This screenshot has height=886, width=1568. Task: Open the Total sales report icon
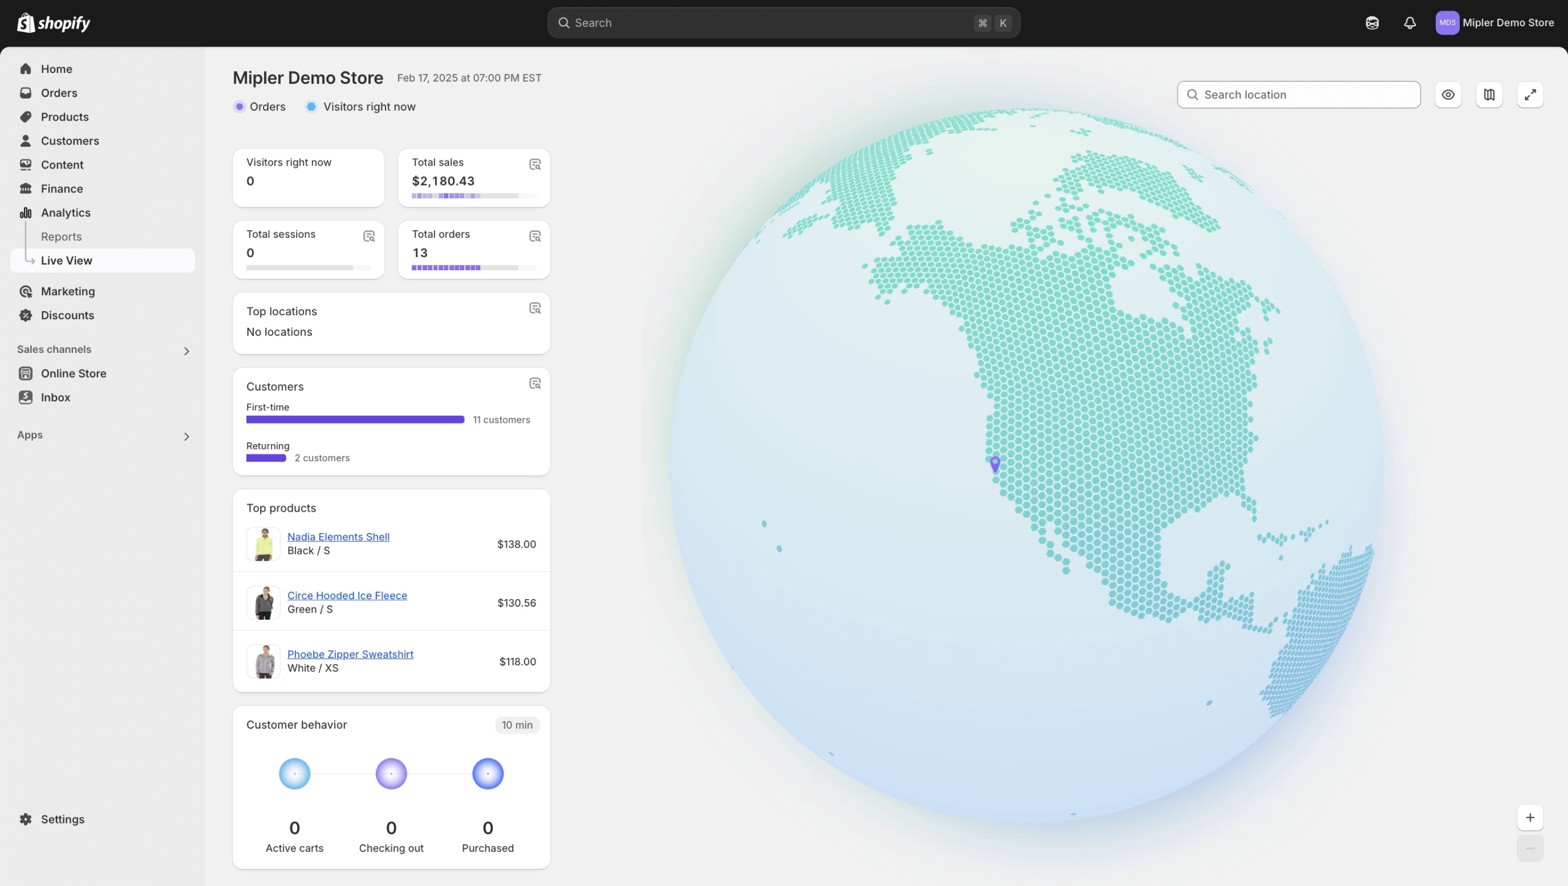pos(534,165)
